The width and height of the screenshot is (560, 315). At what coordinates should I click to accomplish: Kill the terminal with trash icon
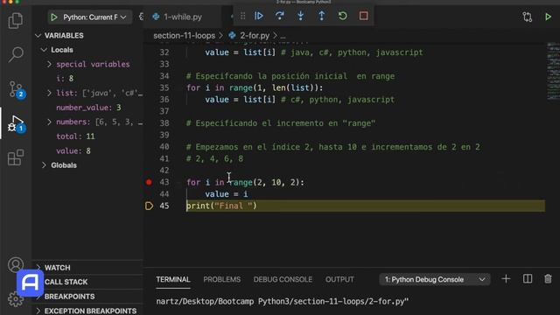pyautogui.click(x=548, y=279)
